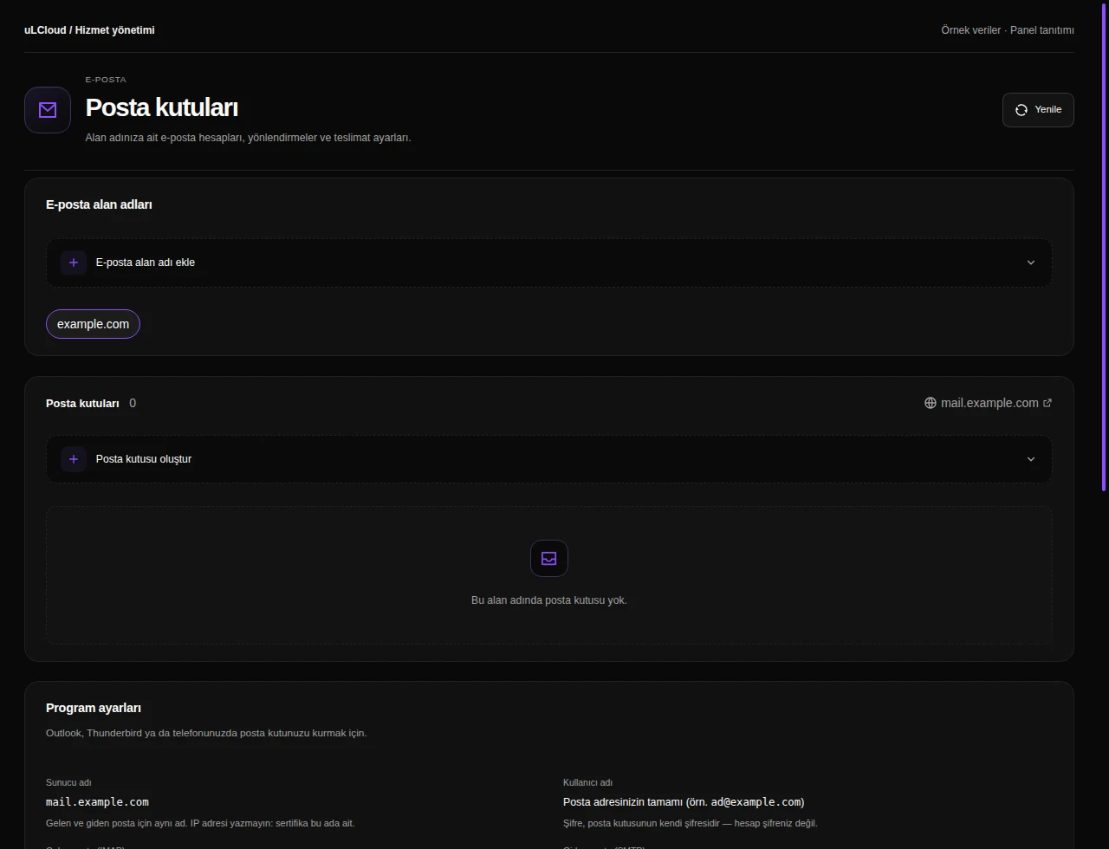Click 'Bu alan adında posta kutusu yok.' message
Viewport: 1109px width, 849px height.
coord(549,600)
